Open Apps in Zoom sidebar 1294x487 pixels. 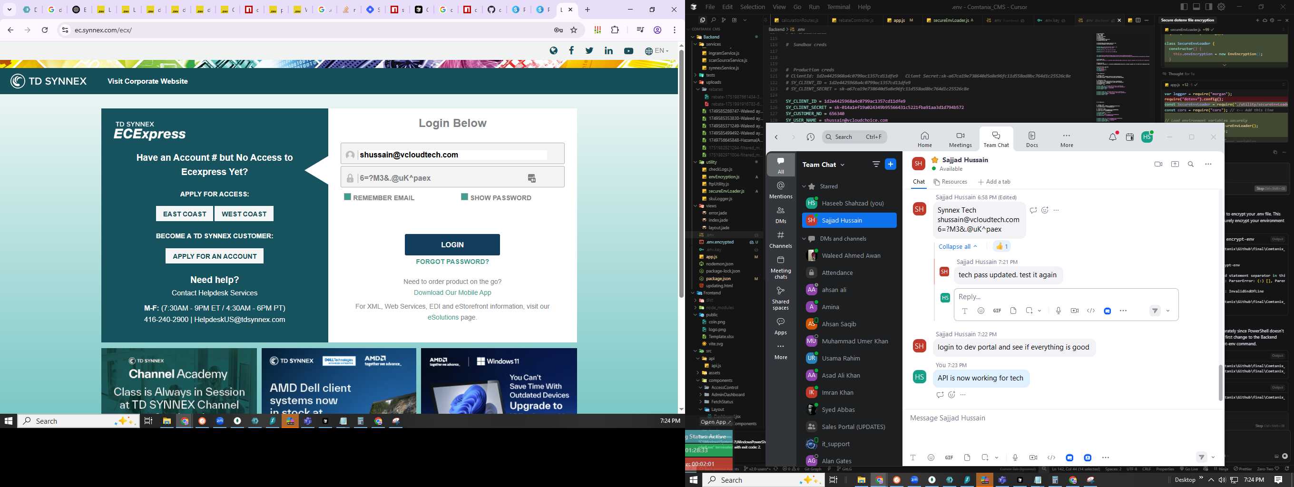point(781,326)
